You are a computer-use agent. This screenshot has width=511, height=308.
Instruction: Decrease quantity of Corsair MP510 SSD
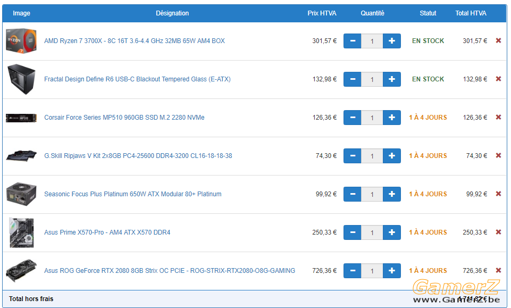[353, 118]
